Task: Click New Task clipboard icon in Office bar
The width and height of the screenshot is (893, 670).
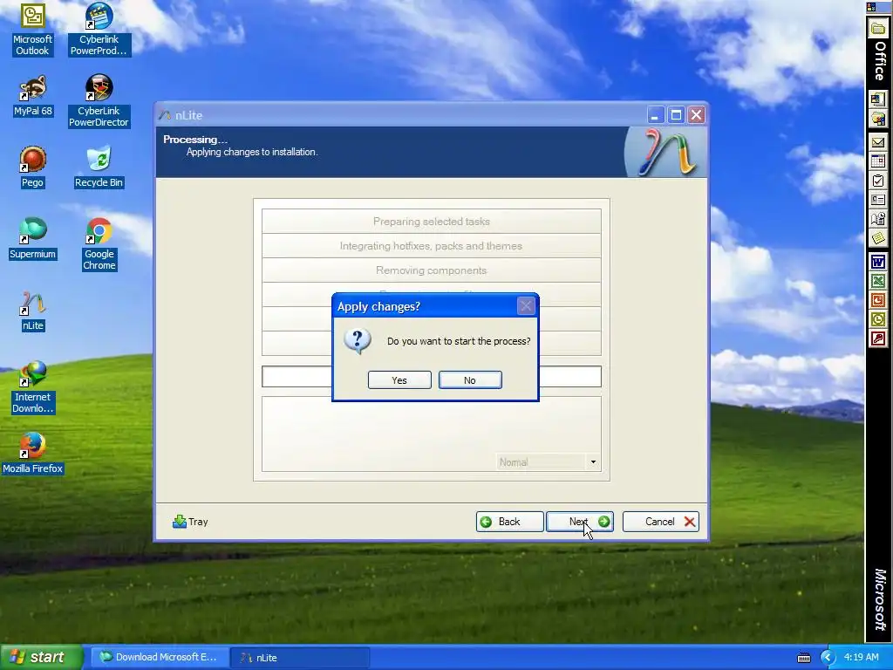Action: point(878,181)
